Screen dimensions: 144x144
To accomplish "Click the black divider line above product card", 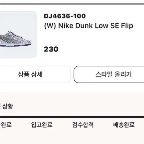I will [72, 4].
